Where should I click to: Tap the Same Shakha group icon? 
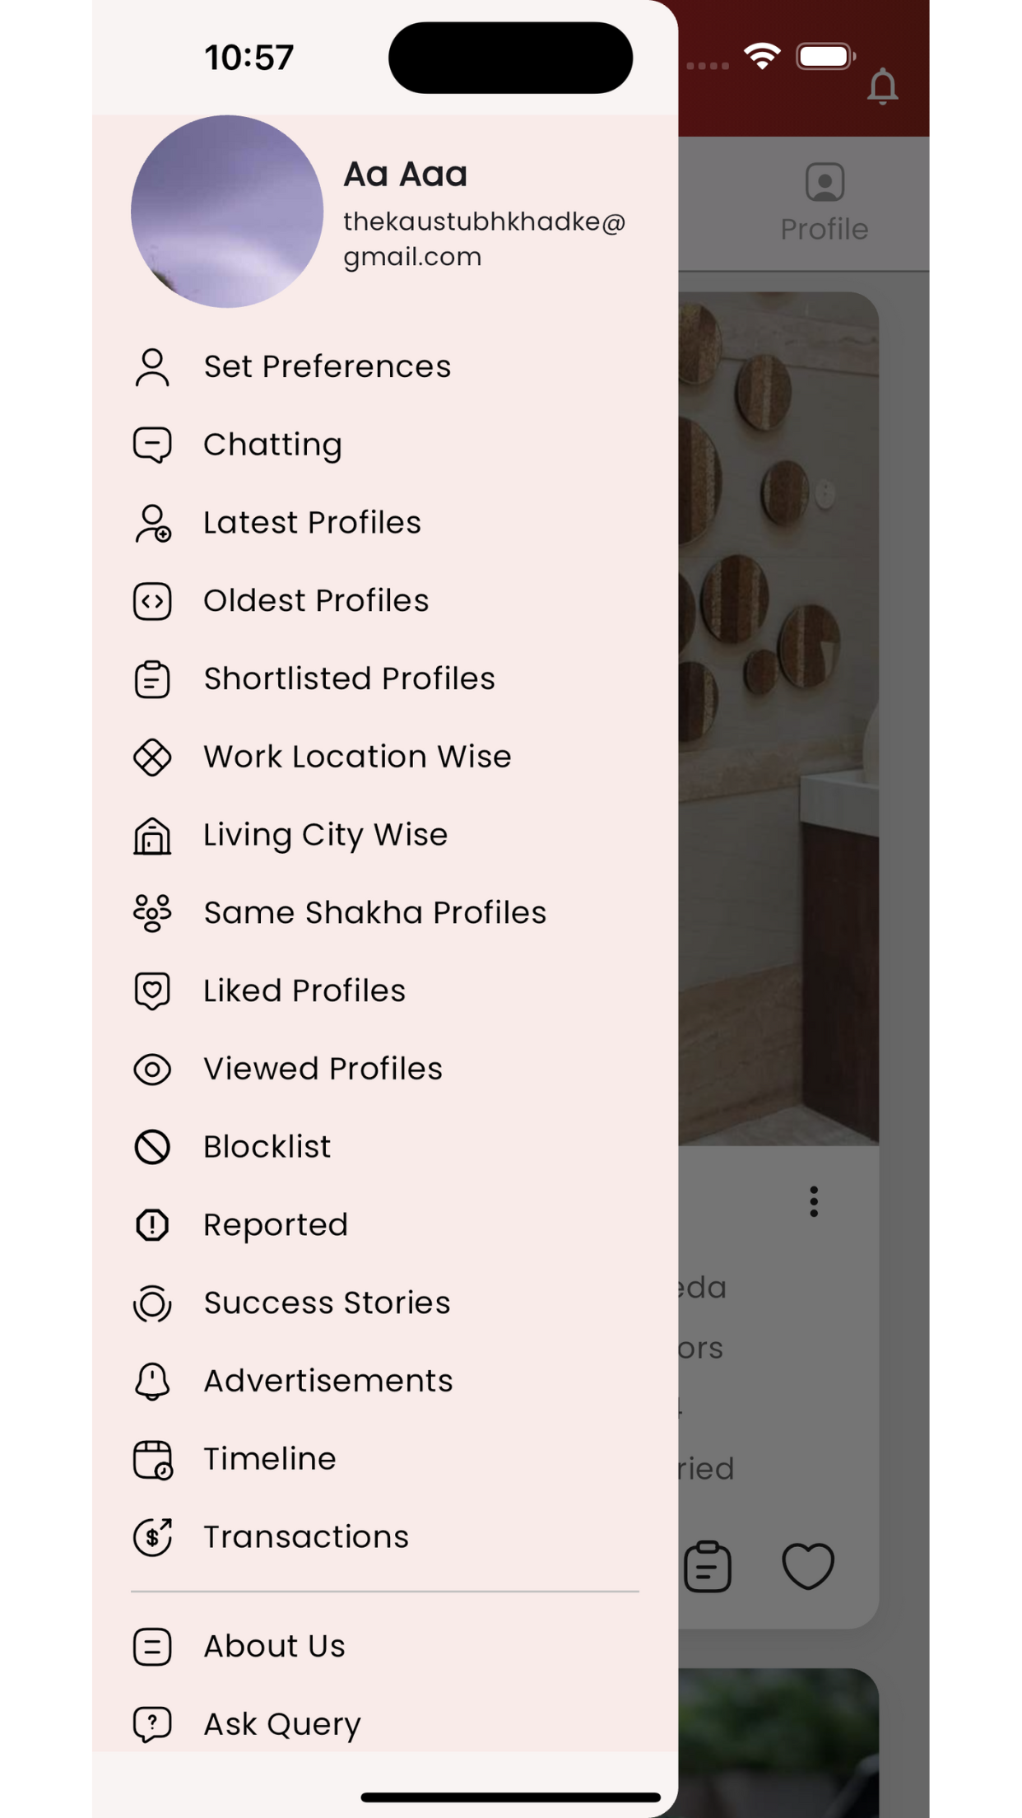(152, 912)
